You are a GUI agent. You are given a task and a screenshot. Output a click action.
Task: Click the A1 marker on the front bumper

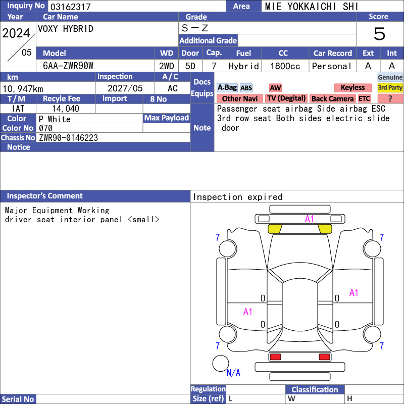[310, 219]
